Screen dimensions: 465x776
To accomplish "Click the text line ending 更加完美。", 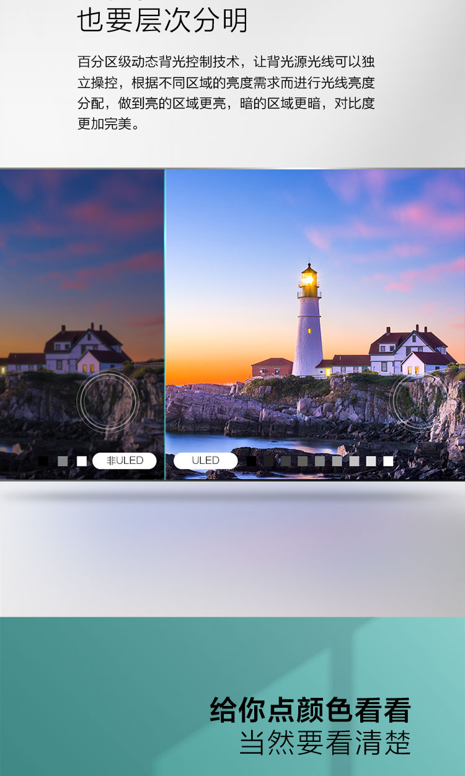I will coord(108,123).
